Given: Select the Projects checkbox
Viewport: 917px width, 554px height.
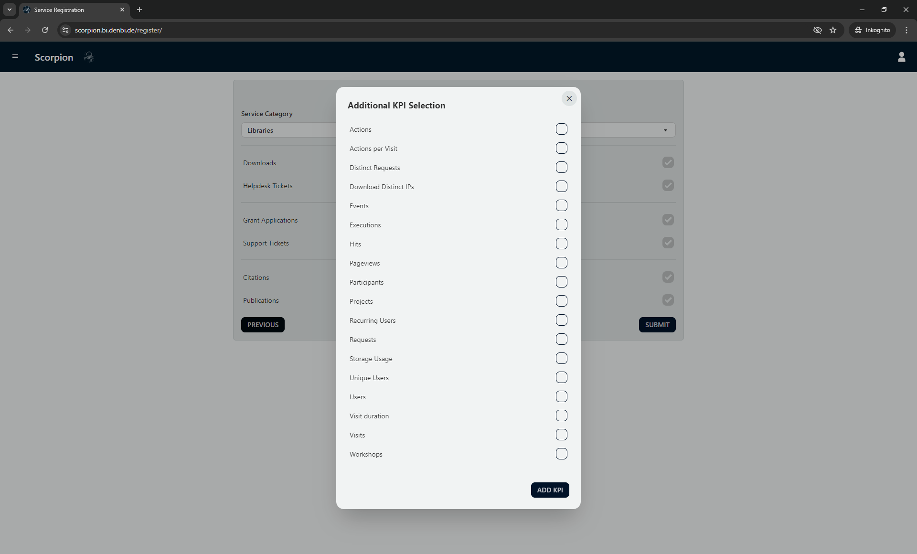Looking at the screenshot, I should click(x=562, y=301).
